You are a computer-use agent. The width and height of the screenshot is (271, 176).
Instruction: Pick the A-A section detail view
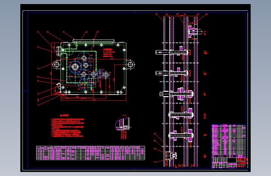pyautogui.click(x=123, y=124)
